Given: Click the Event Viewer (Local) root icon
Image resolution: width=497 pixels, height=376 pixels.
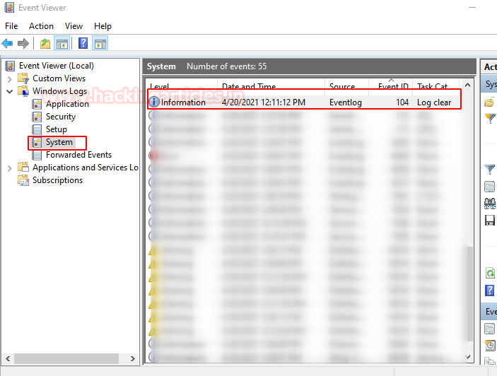Looking at the screenshot, I should pyautogui.click(x=11, y=66).
